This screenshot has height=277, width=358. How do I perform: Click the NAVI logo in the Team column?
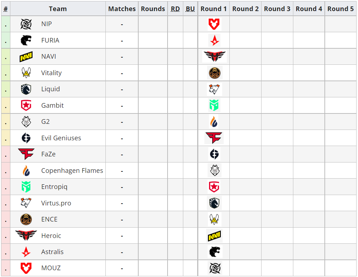point(26,57)
